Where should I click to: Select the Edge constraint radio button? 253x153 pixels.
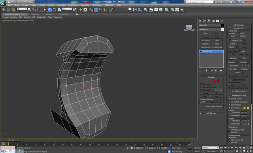coord(239,33)
